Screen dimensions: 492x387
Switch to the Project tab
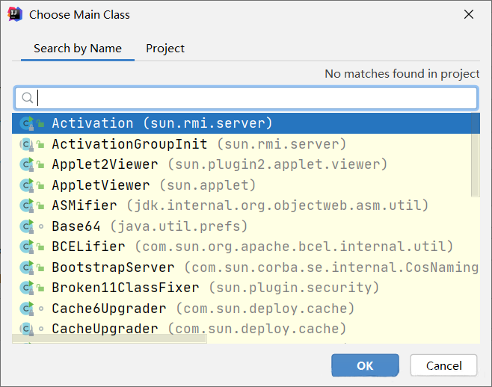click(165, 49)
